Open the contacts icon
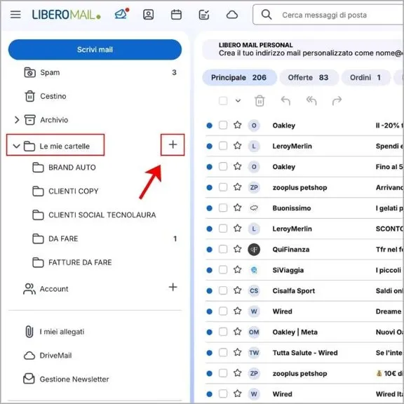The height and width of the screenshot is (404, 404). point(149,15)
